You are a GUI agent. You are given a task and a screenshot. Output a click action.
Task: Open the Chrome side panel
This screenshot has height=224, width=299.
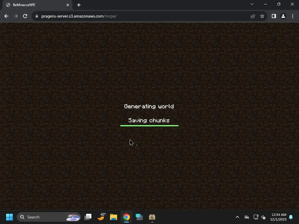point(274,16)
